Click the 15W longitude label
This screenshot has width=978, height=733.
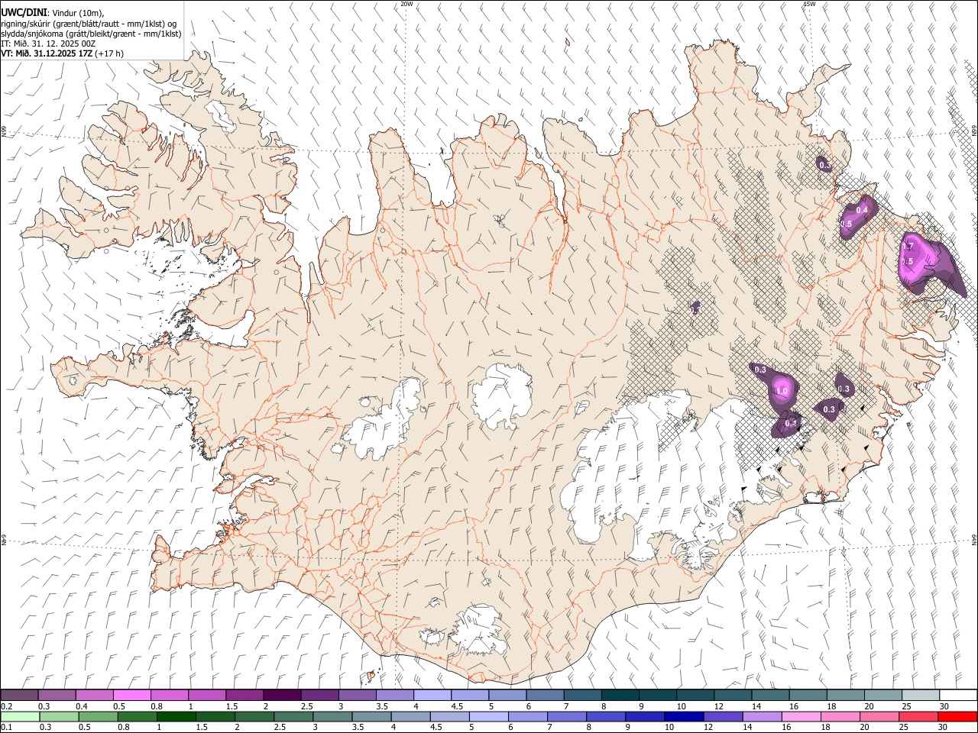809,4
